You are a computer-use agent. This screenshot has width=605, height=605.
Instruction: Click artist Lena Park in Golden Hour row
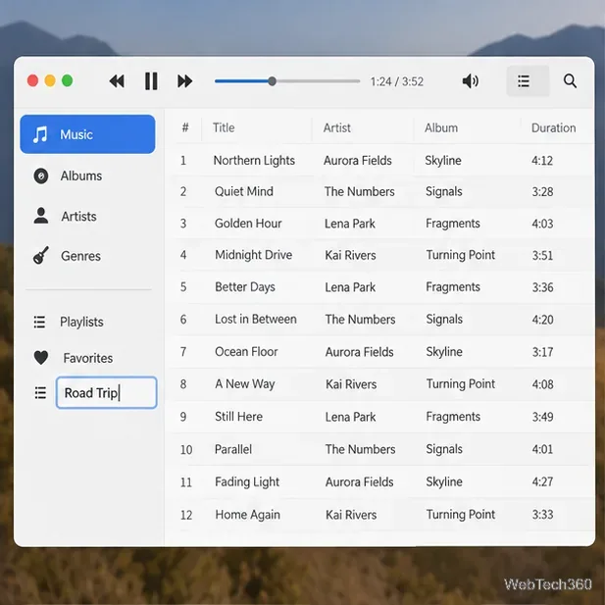tap(350, 224)
